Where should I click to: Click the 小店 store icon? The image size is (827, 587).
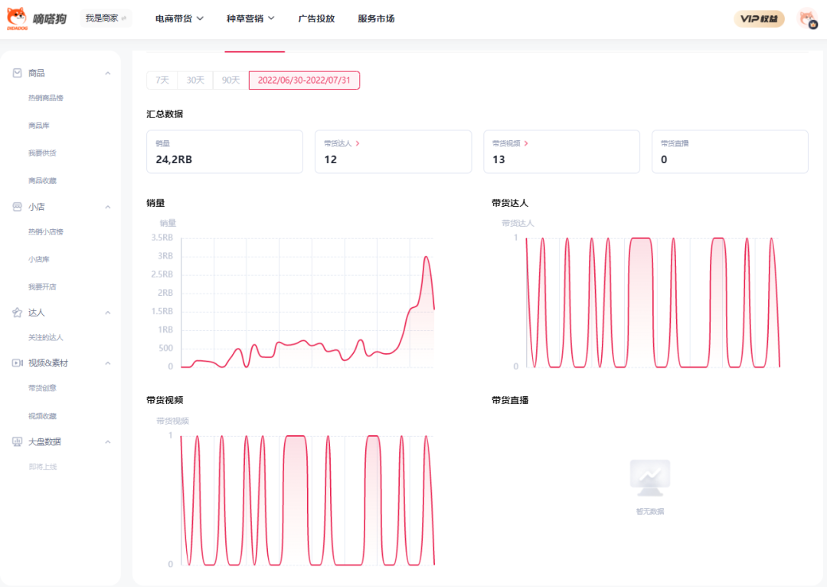pos(18,207)
